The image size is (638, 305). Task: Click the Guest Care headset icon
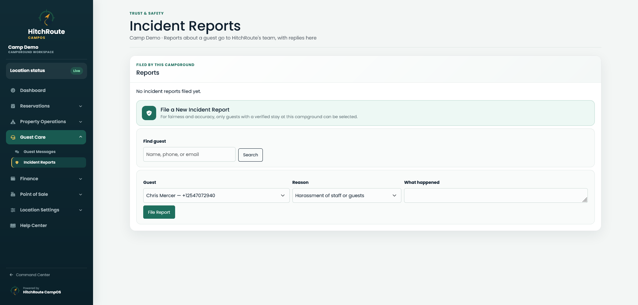[13, 137]
